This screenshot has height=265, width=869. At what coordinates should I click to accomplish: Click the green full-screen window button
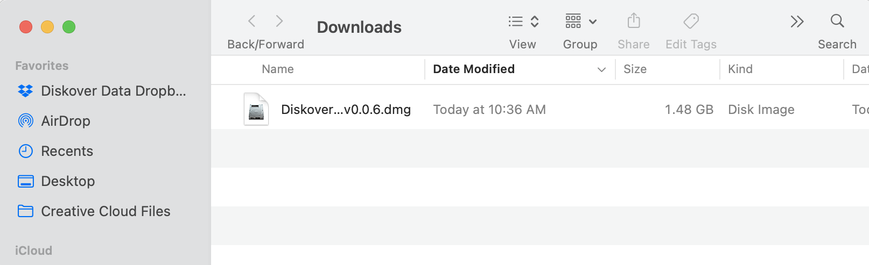[x=69, y=27]
